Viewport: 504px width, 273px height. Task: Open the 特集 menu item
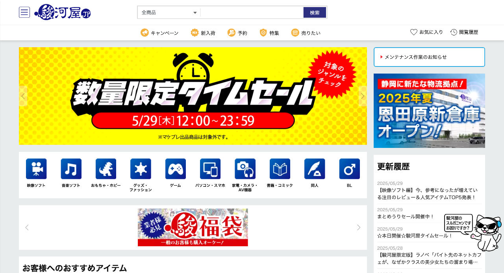pyautogui.click(x=269, y=33)
